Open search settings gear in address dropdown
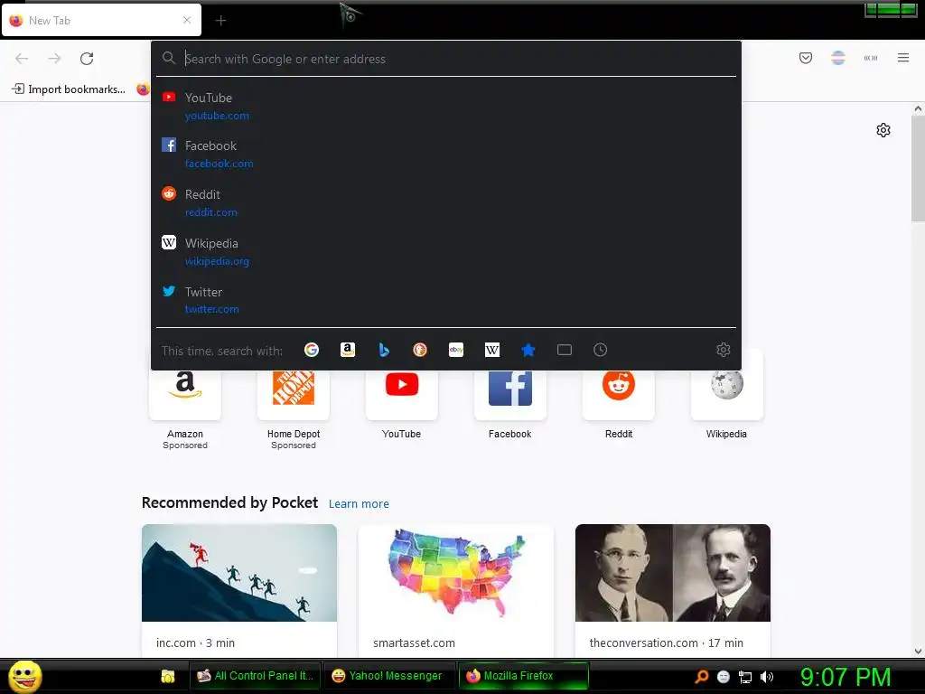925x694 pixels. [x=724, y=350]
